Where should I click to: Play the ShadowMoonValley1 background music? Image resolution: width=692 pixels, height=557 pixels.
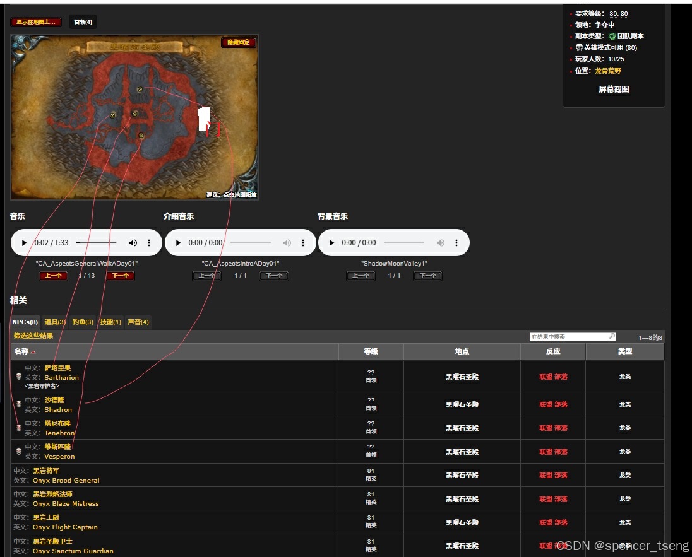331,243
